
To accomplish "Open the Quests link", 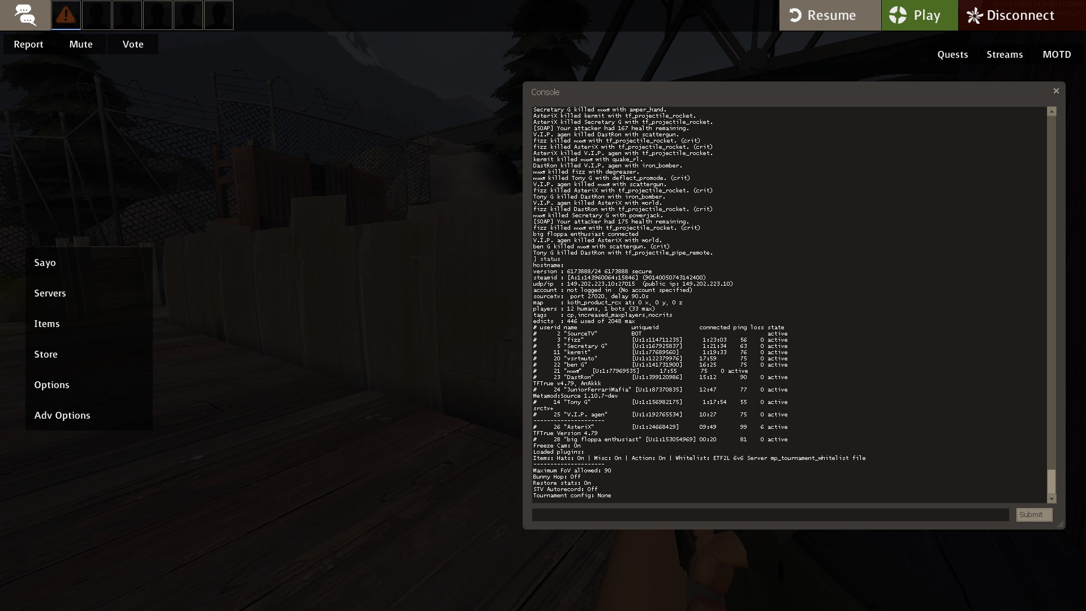I will click(953, 54).
